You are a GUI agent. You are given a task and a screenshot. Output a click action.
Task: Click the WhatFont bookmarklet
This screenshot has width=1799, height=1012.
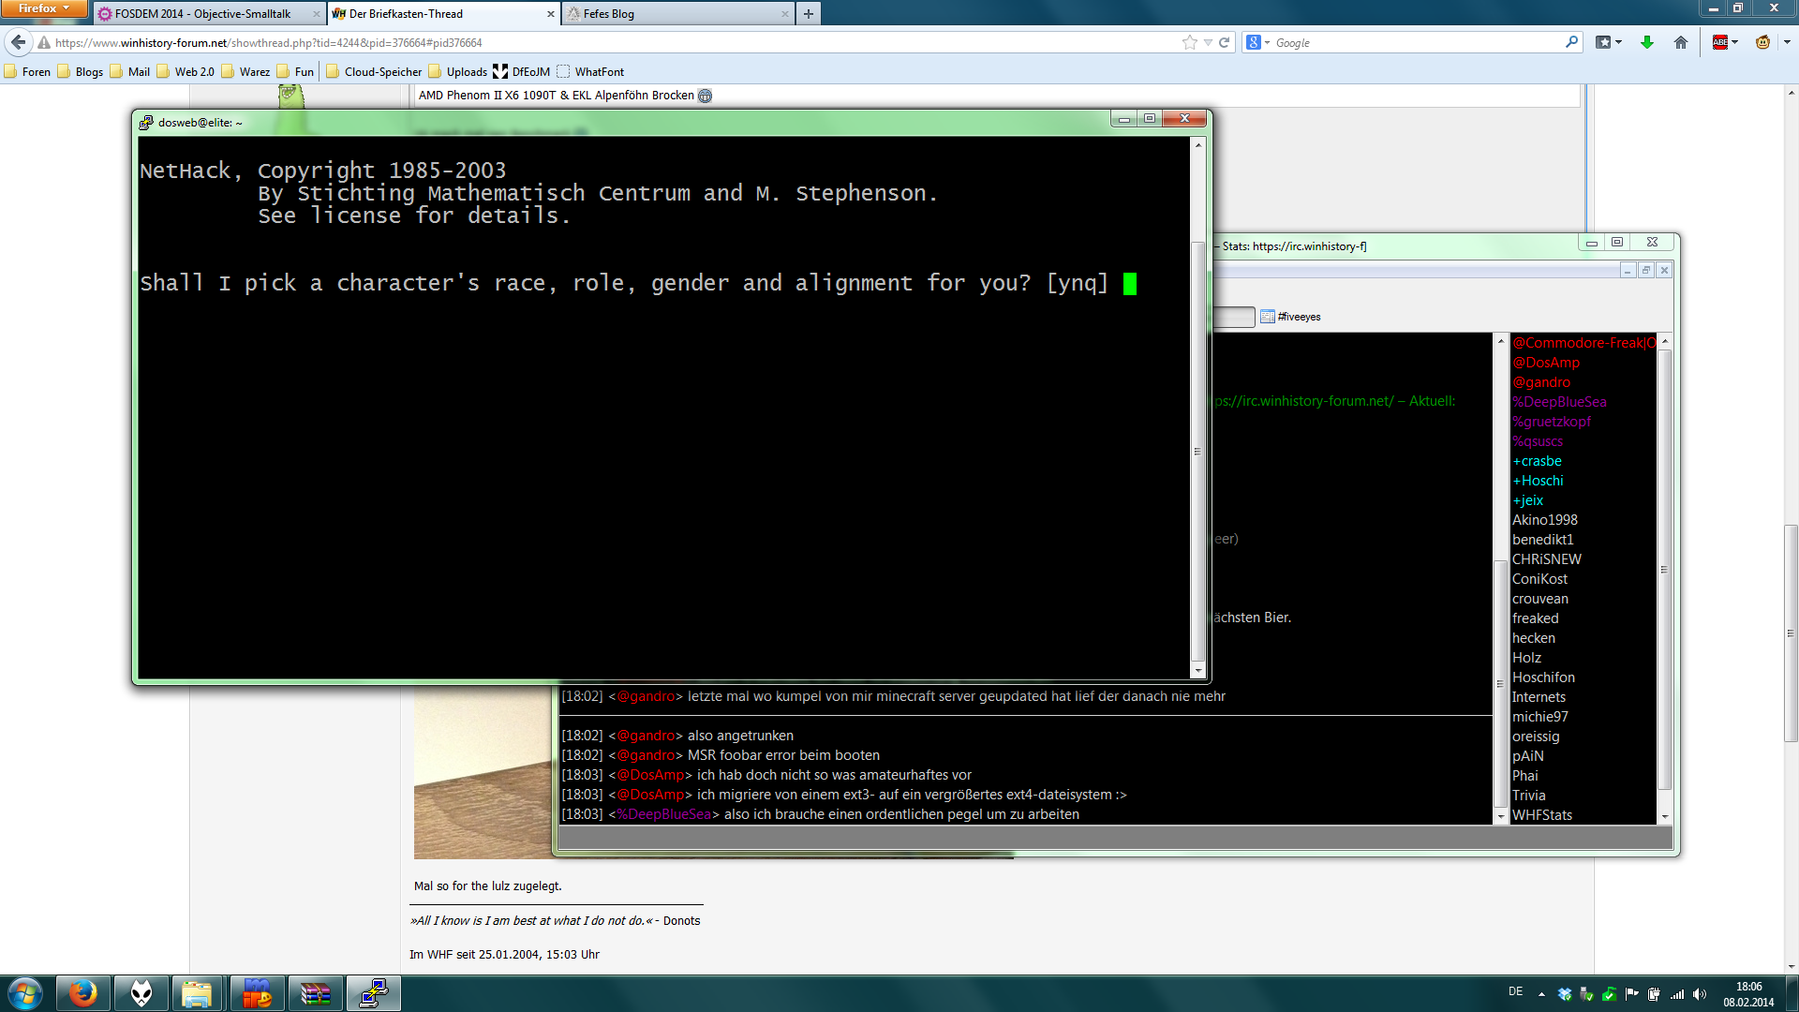pos(590,71)
